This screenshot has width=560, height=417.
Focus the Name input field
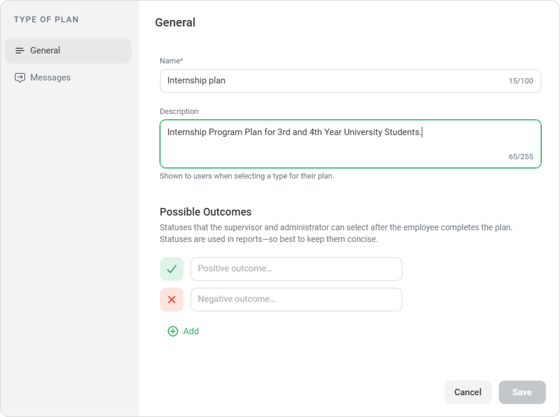(x=350, y=81)
